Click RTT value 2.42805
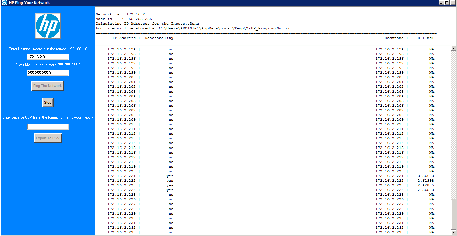 (x=426, y=185)
